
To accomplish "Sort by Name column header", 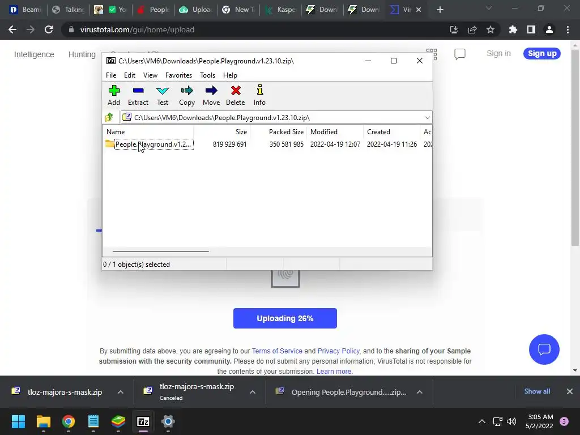I will click(x=116, y=131).
